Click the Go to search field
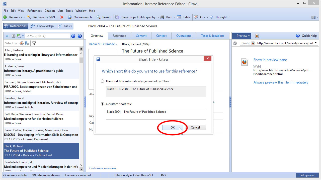This screenshot has height=180, width=321. click(47, 36)
